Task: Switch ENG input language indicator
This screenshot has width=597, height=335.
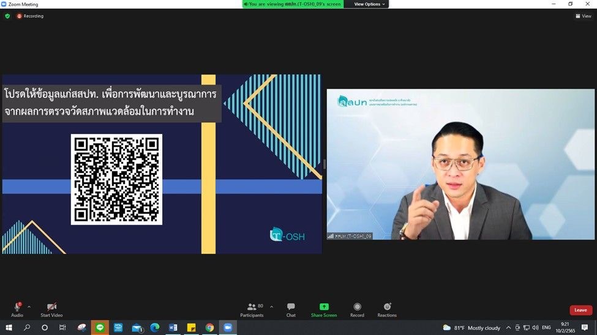Action: pyautogui.click(x=546, y=328)
